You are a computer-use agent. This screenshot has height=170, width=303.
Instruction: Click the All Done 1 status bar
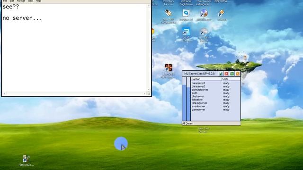point(211,123)
